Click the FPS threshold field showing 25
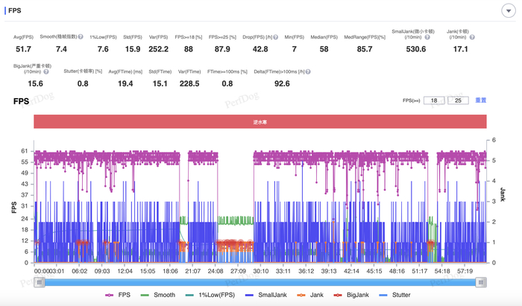The width and height of the screenshot is (522, 306). tap(458, 101)
